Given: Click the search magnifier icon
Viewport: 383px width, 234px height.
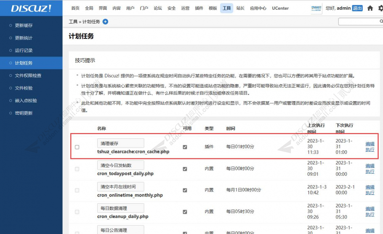Looking at the screenshot, I should click(x=381, y=22).
